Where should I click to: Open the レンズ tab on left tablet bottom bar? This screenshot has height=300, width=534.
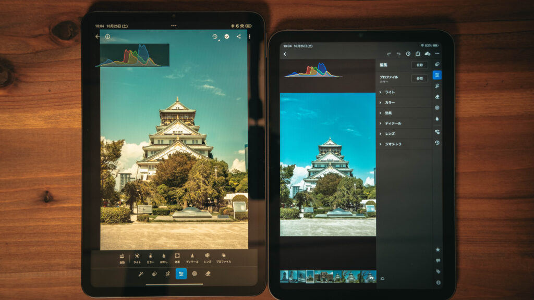(x=207, y=258)
